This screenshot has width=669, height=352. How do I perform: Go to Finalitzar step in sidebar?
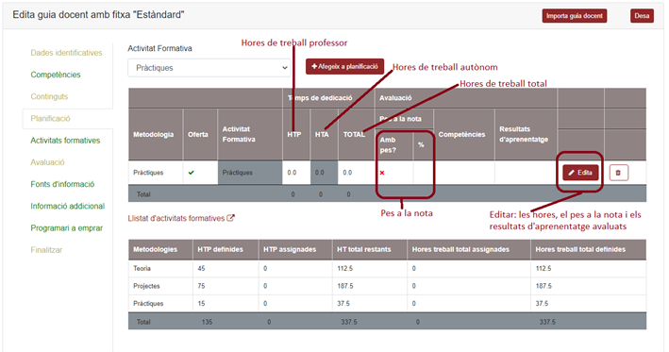click(x=46, y=250)
